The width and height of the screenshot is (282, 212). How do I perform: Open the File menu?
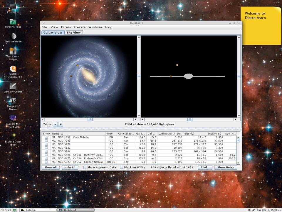coord(44,27)
